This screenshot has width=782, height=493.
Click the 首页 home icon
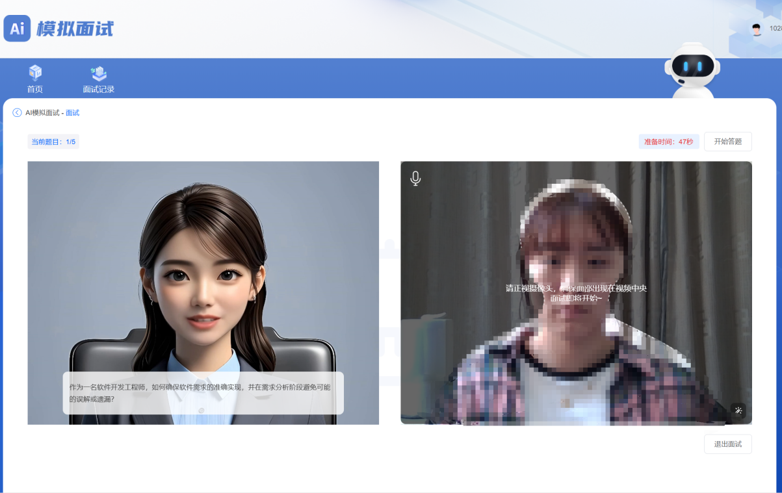pos(35,73)
